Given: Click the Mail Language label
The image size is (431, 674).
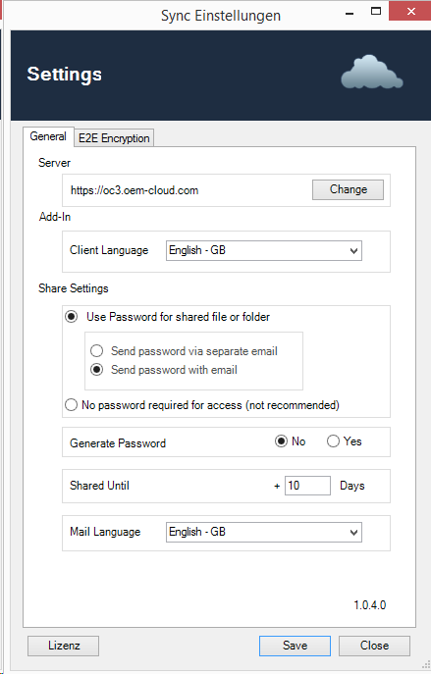Looking at the screenshot, I should tap(105, 532).
